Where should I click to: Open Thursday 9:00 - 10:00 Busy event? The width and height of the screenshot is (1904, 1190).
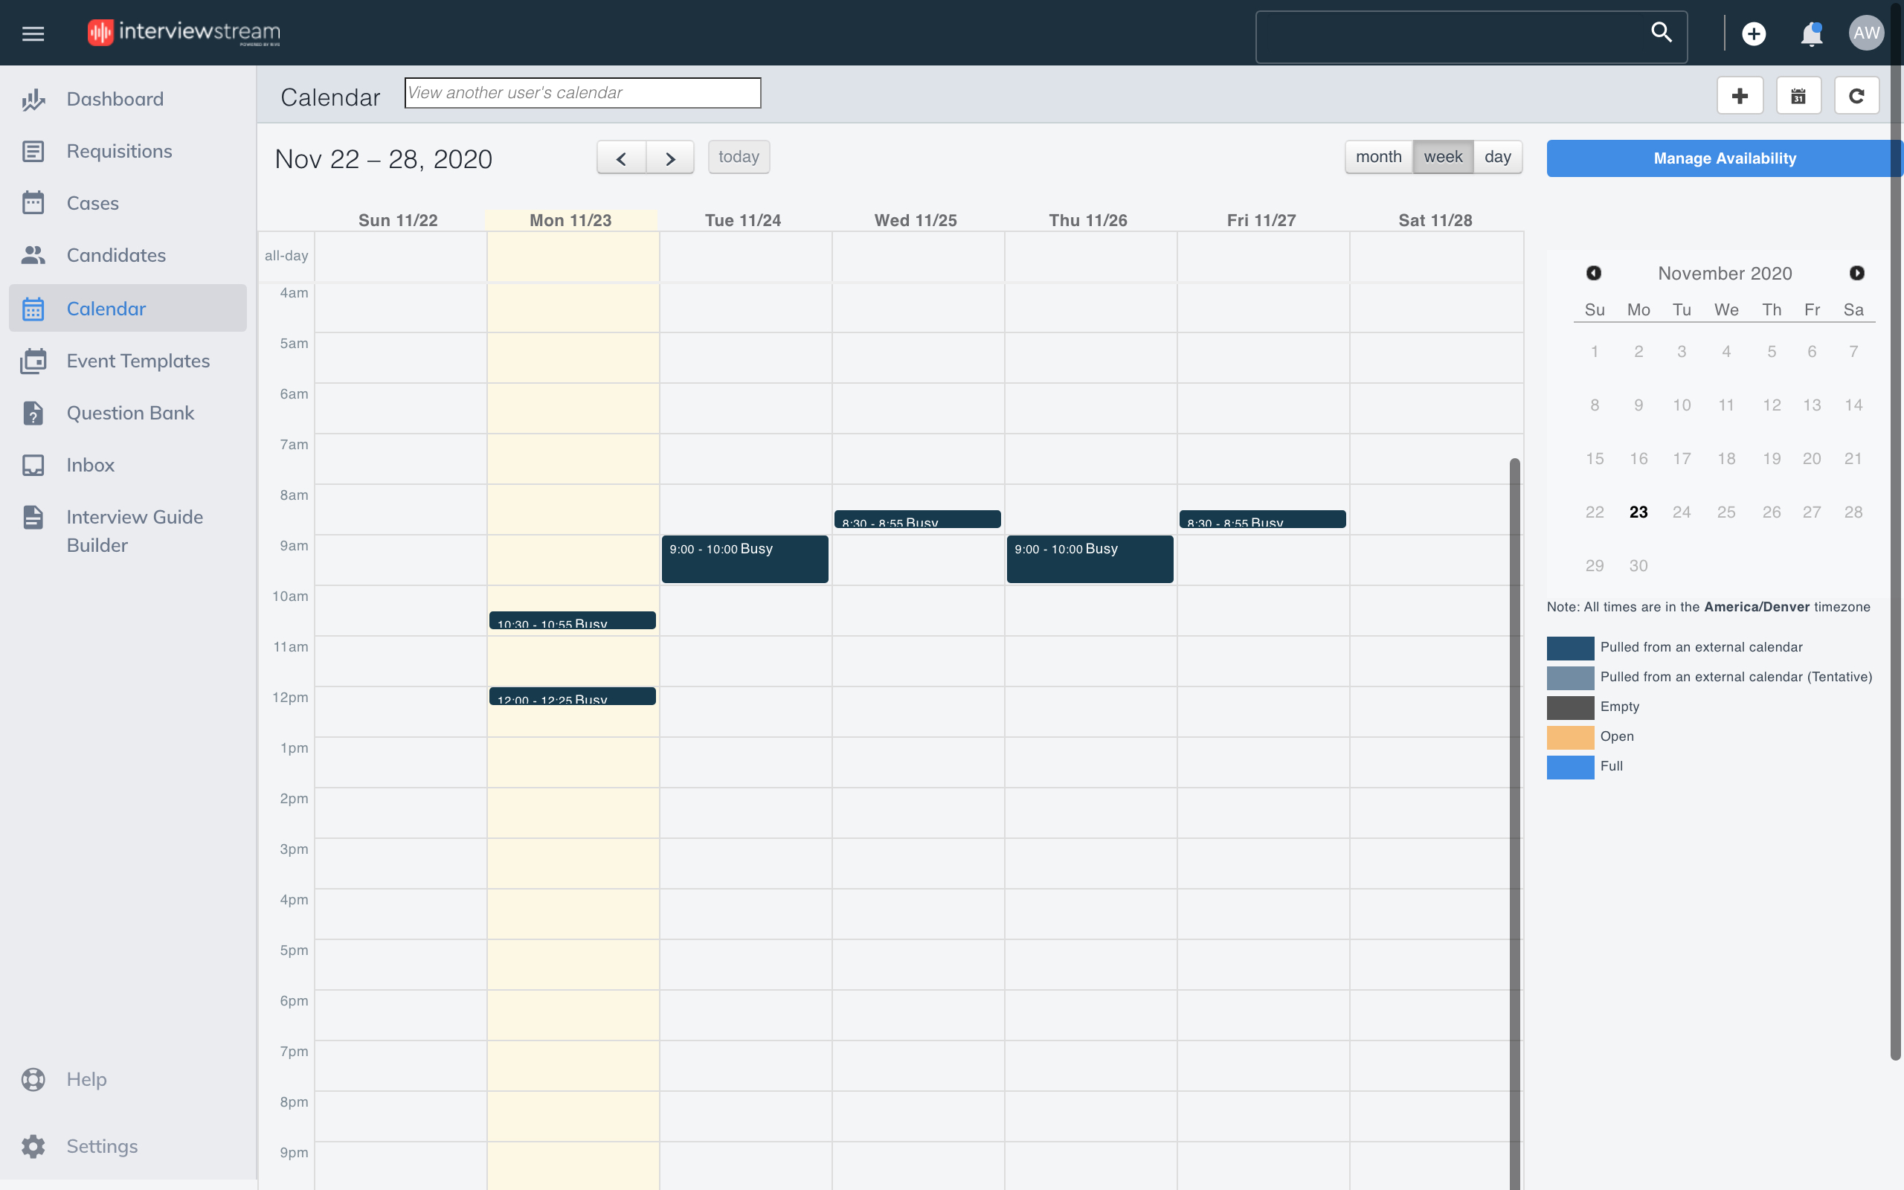pyautogui.click(x=1090, y=559)
